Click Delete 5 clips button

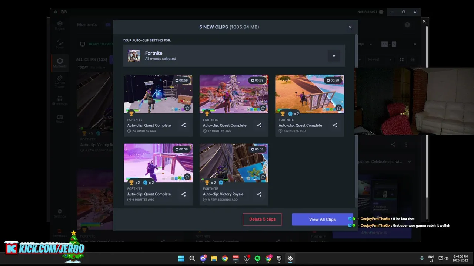262,219
